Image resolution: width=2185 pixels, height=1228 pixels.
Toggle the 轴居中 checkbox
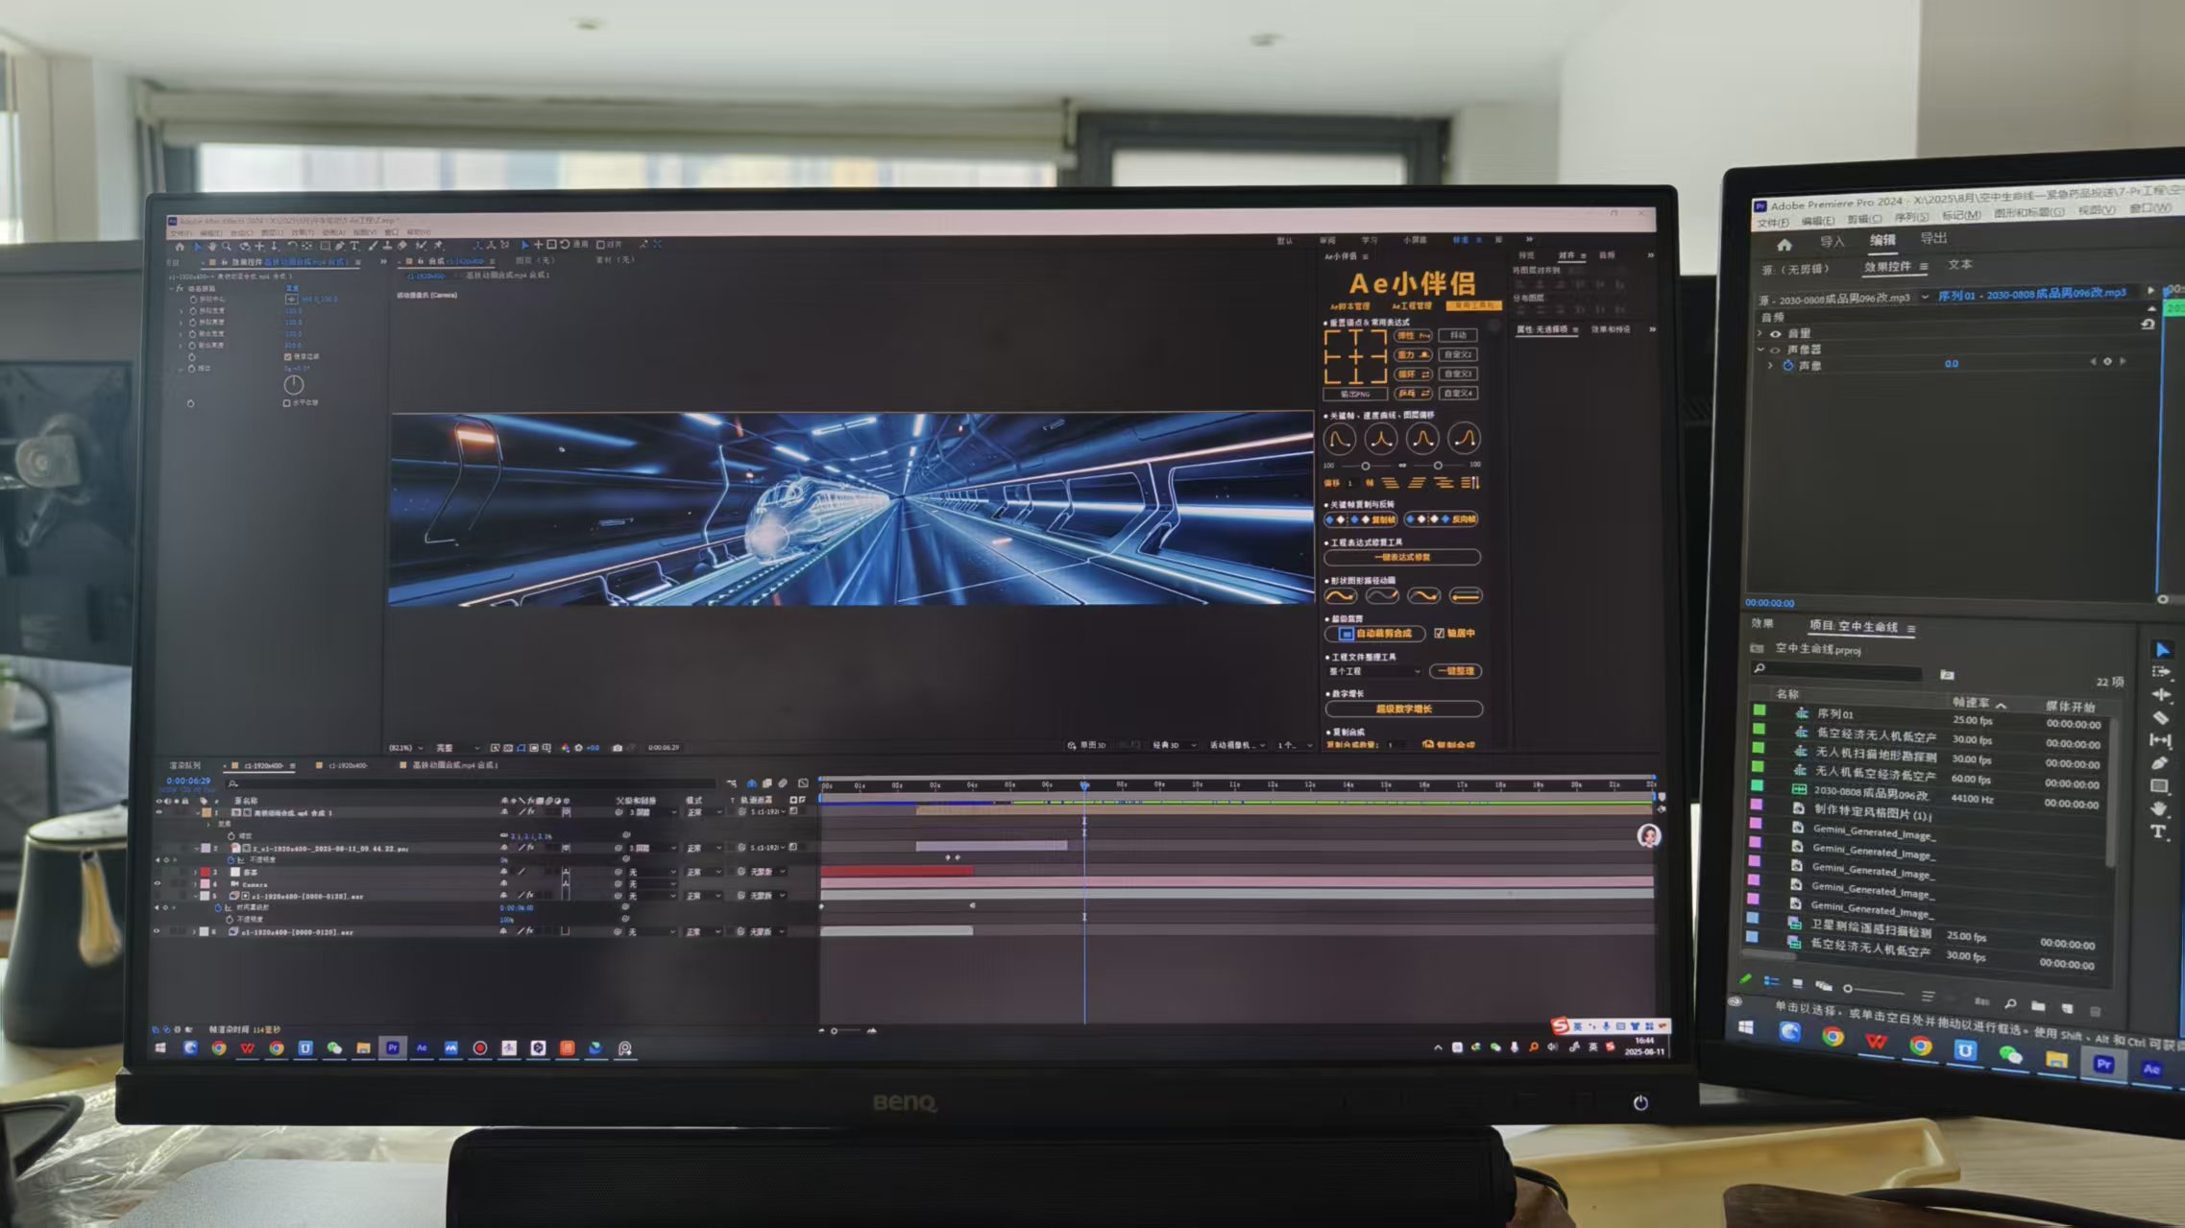coord(1439,634)
